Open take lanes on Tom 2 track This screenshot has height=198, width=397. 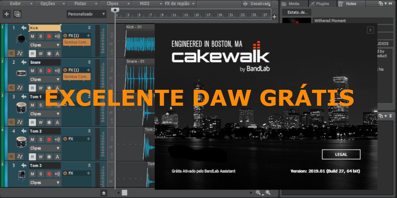tap(11, 156)
